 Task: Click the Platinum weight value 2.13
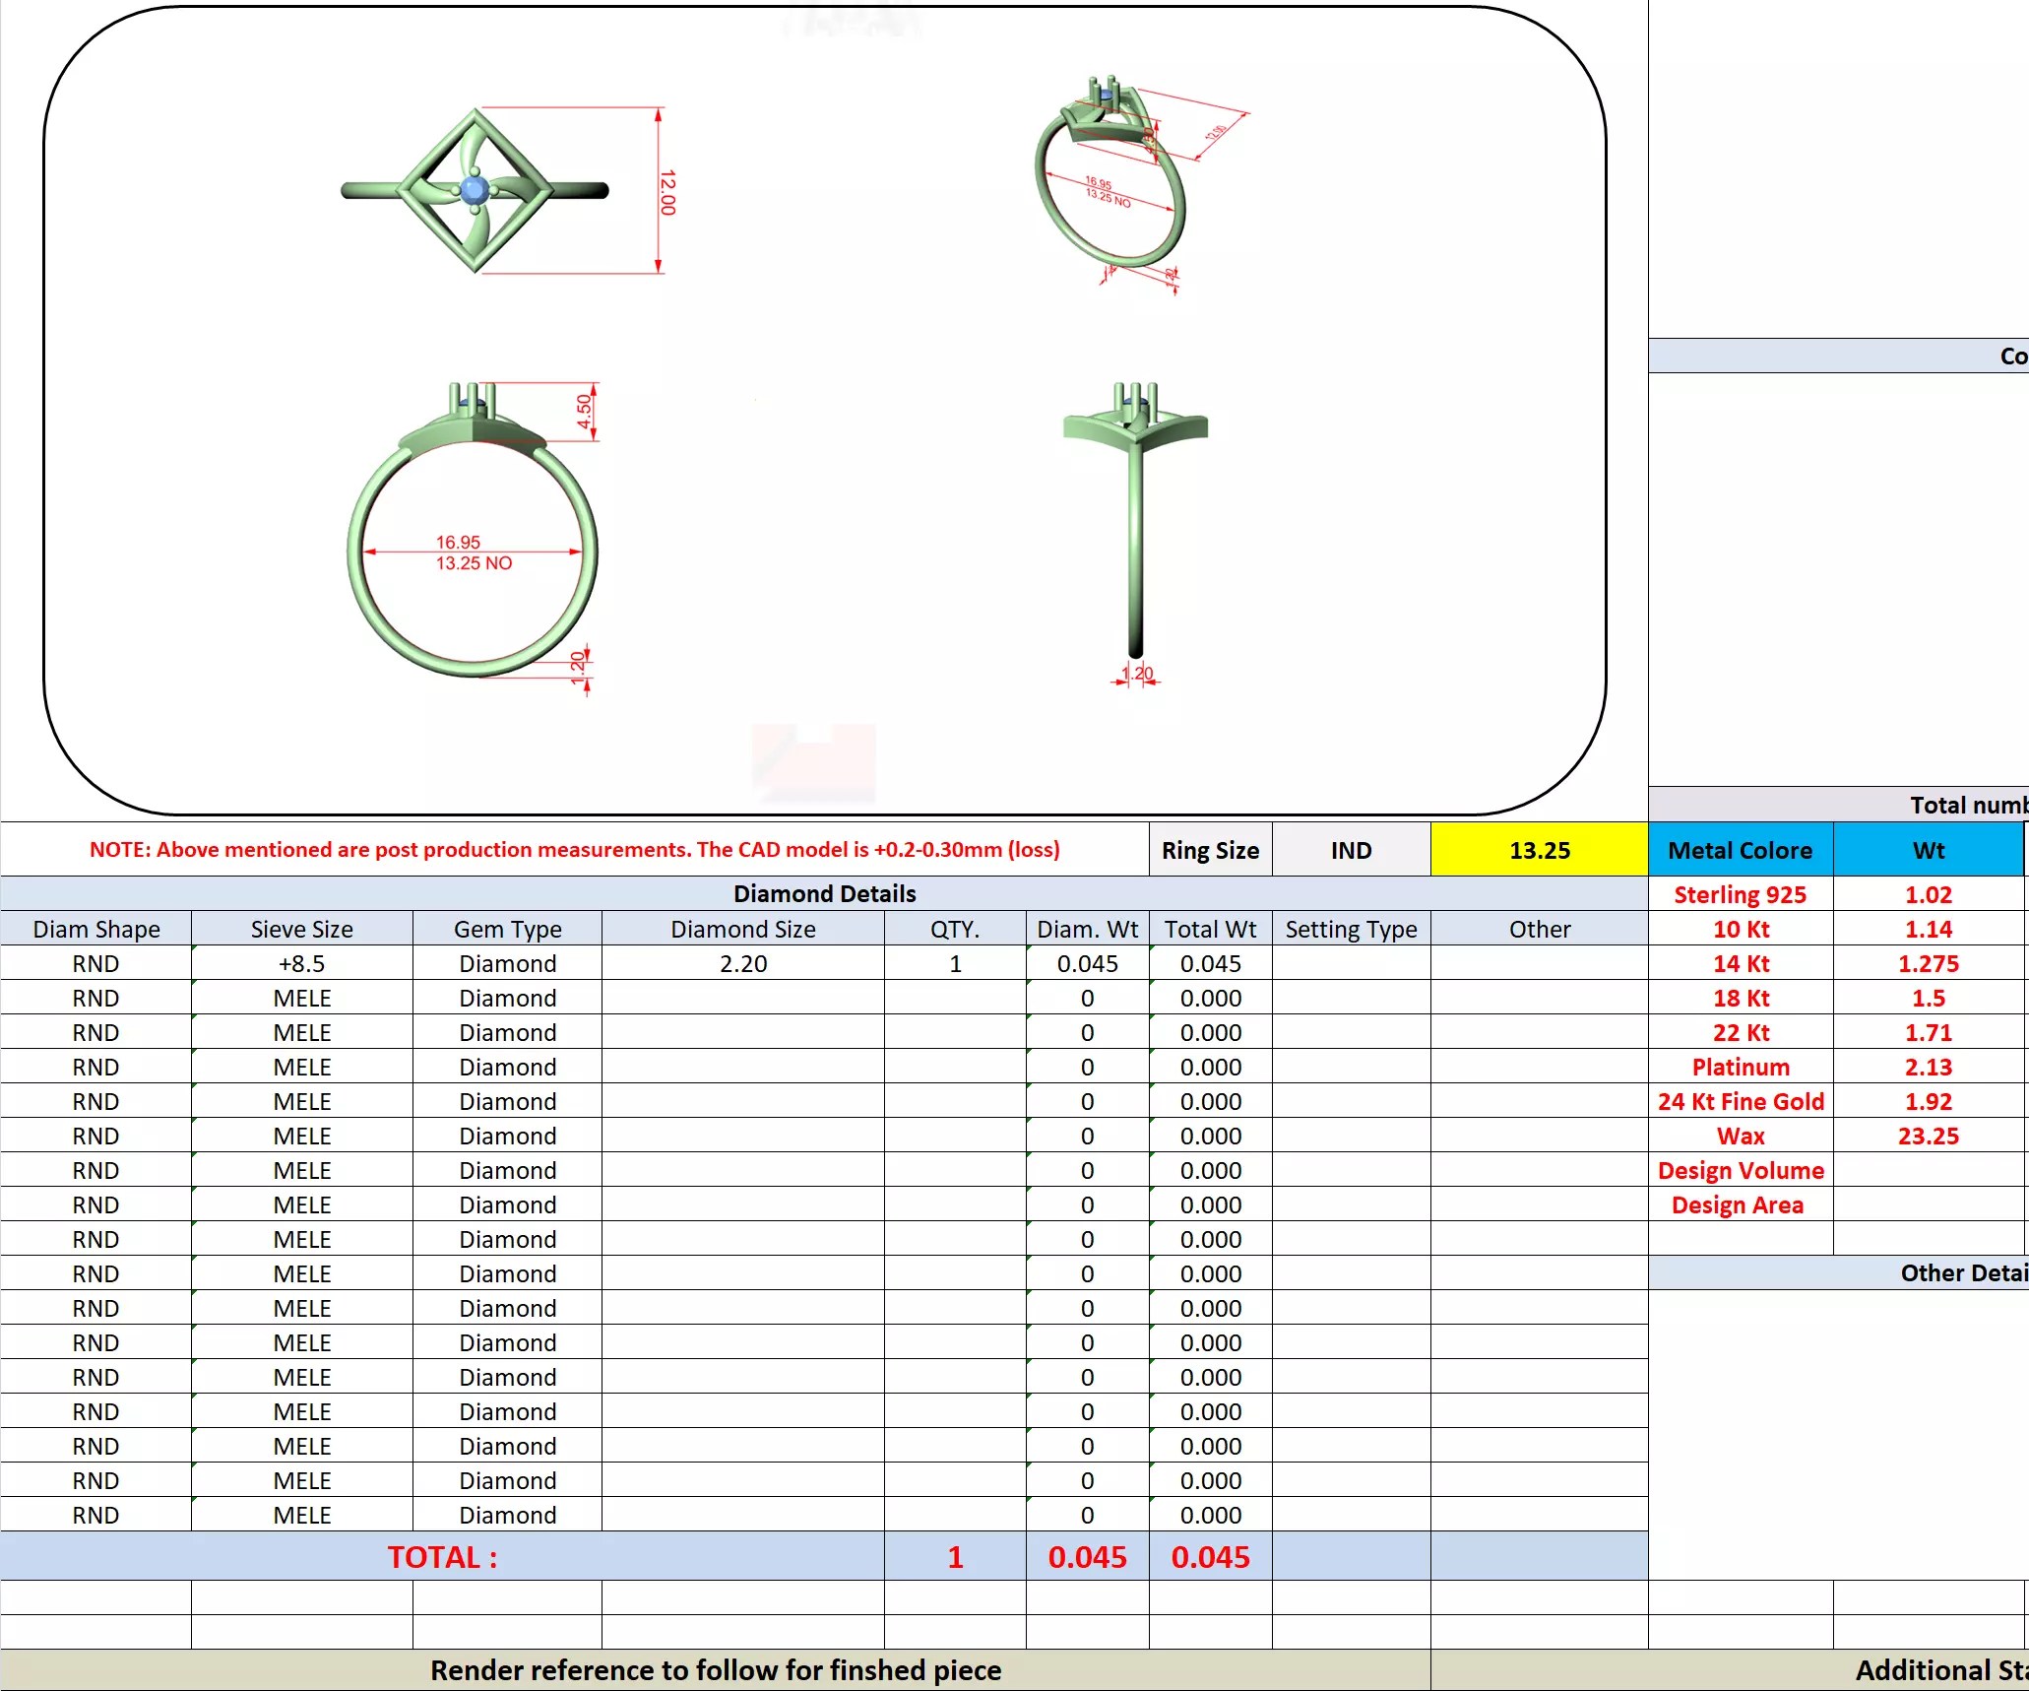pyautogui.click(x=1928, y=1067)
